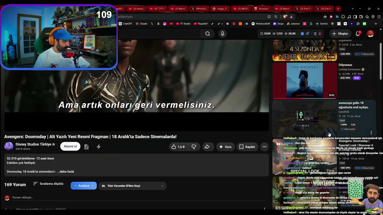Switch to the HPvcYvLb X tab
383x215 pixels.
point(199,9)
